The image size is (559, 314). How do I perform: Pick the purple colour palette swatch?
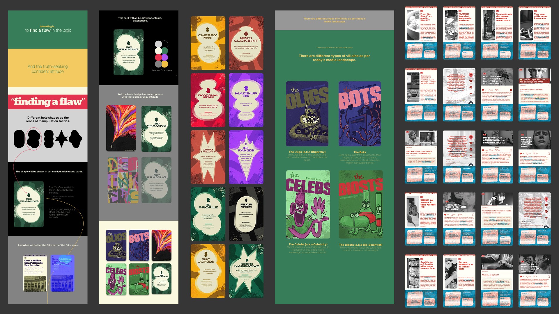pos(165,57)
